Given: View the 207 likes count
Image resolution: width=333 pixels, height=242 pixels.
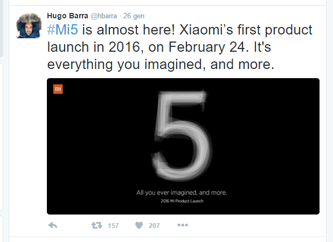Looking at the screenshot, I should (154, 225).
